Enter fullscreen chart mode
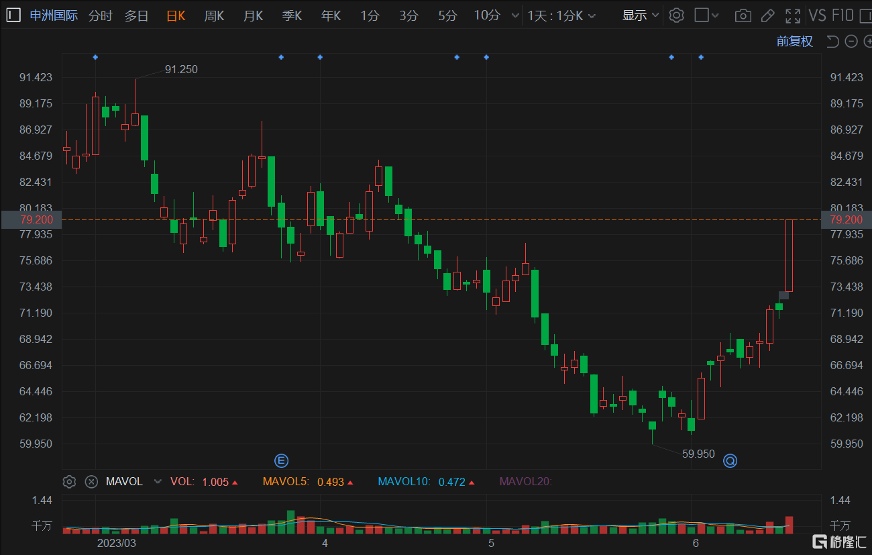Image resolution: width=872 pixels, height=555 pixels. (793, 15)
